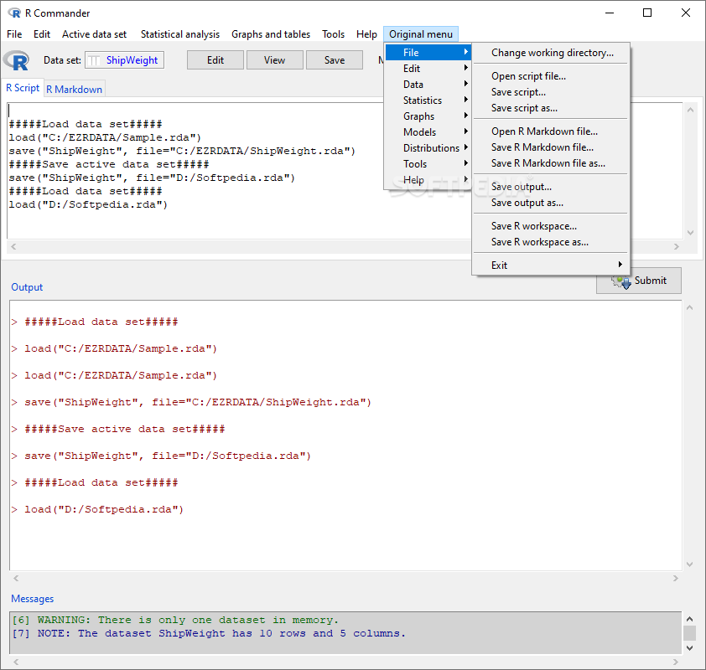
Task: Click the Messages section label
Action: 32,599
